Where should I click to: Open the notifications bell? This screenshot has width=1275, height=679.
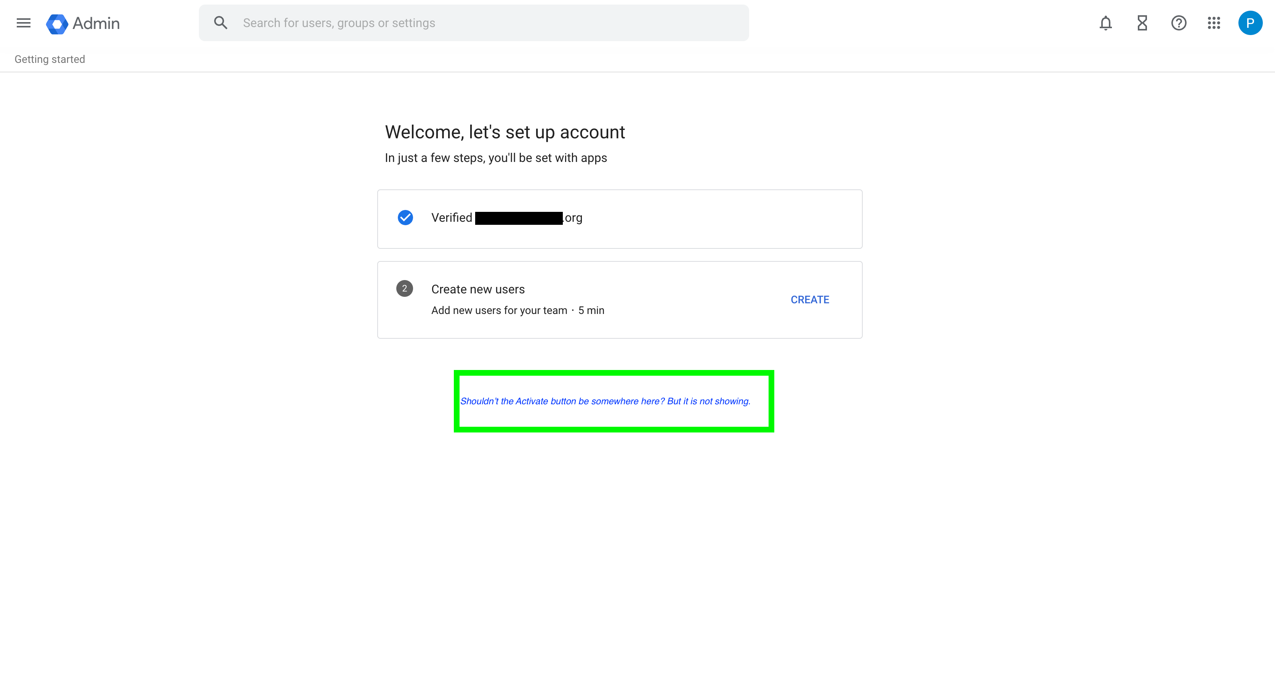tap(1106, 23)
